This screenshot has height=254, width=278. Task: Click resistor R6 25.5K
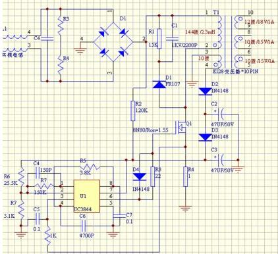pyautogui.click(x=21, y=177)
